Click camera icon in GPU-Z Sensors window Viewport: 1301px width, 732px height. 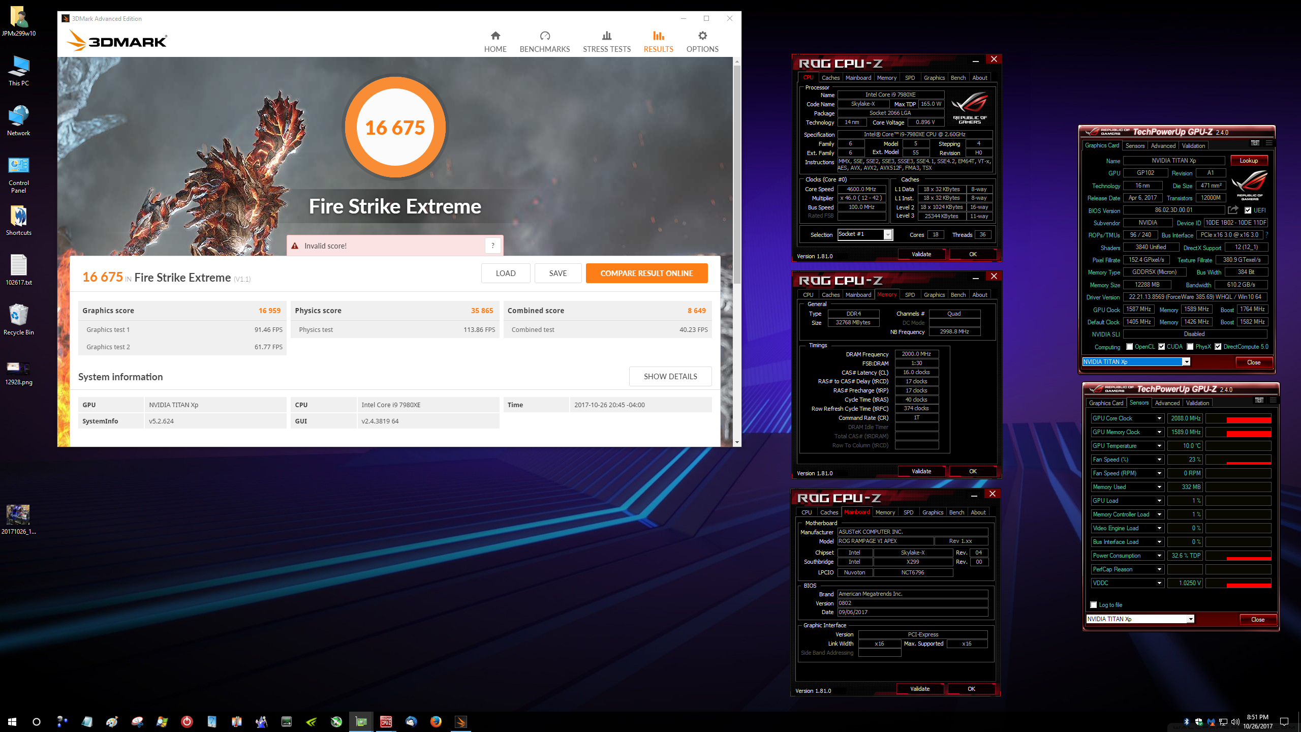pyautogui.click(x=1259, y=400)
